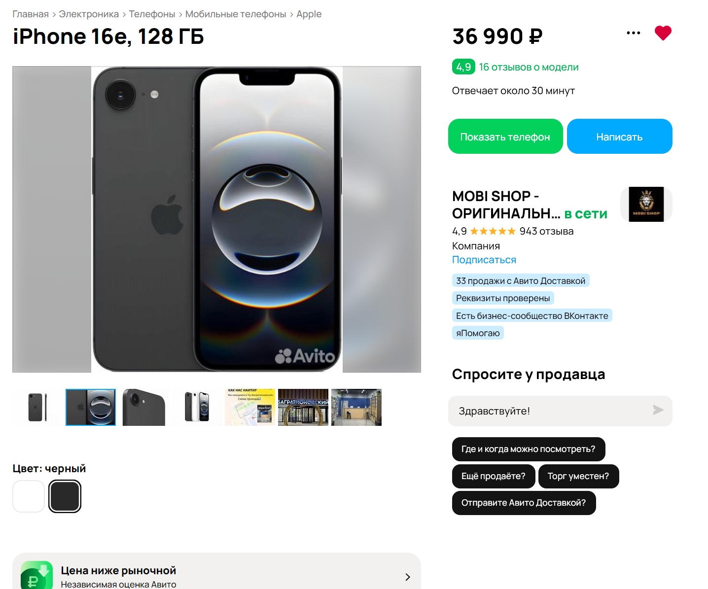Image resolution: width=708 pixels, height=589 pixels.
Task: Go to 'Мобильные телефоны' breadcrumb
Action: tap(236, 14)
